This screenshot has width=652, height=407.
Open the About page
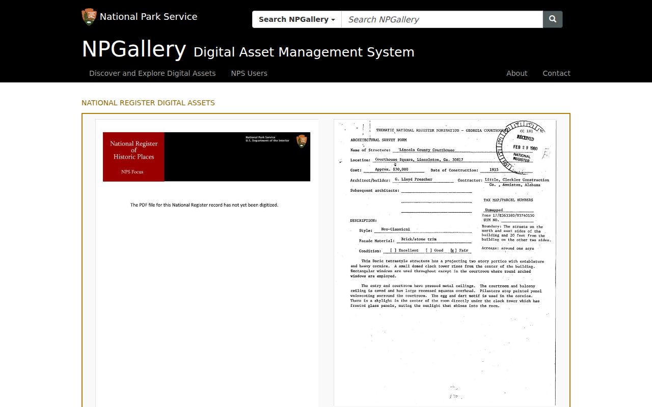point(517,73)
